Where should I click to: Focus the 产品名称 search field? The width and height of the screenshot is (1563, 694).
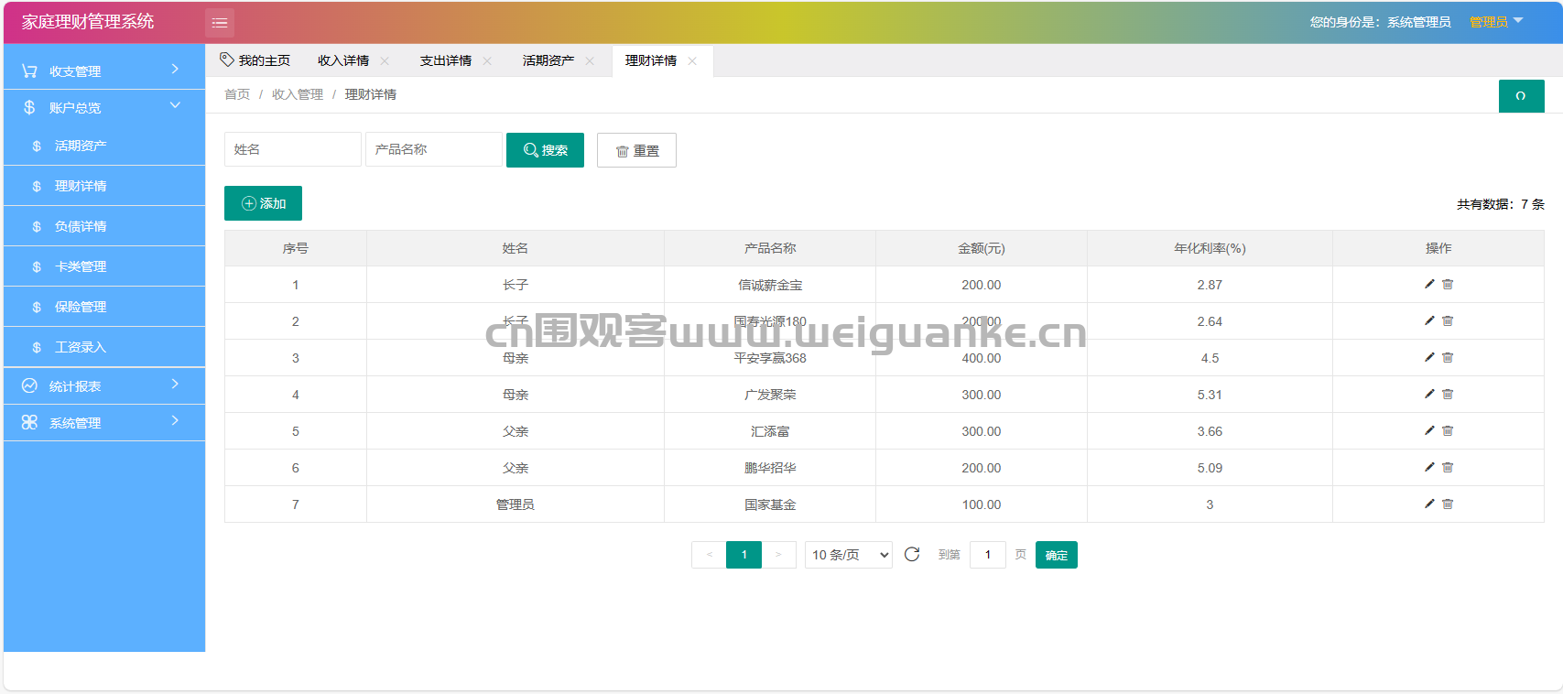click(x=434, y=149)
